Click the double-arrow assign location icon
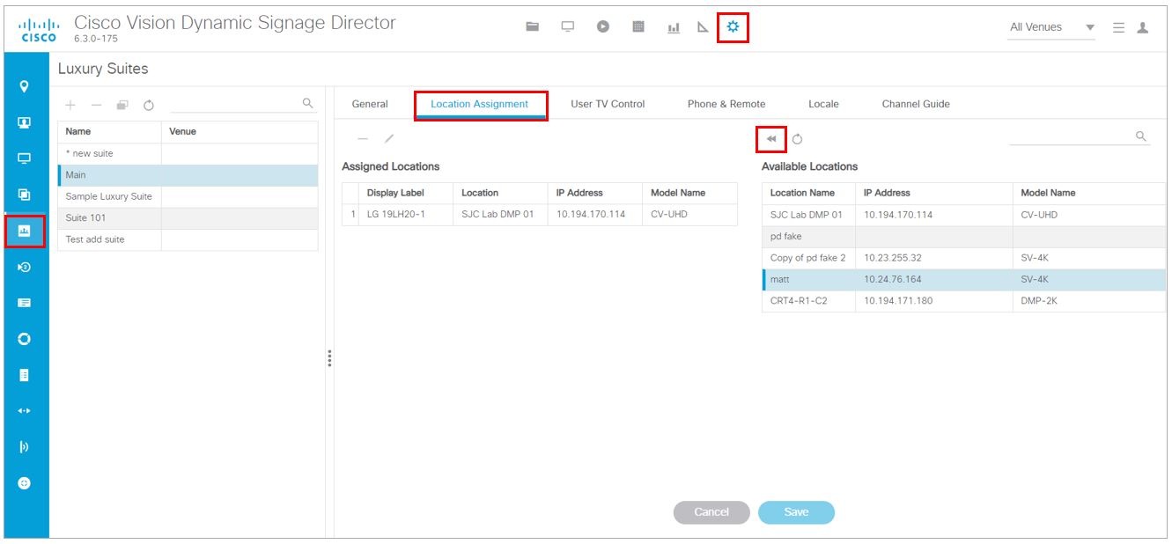 [x=771, y=139]
